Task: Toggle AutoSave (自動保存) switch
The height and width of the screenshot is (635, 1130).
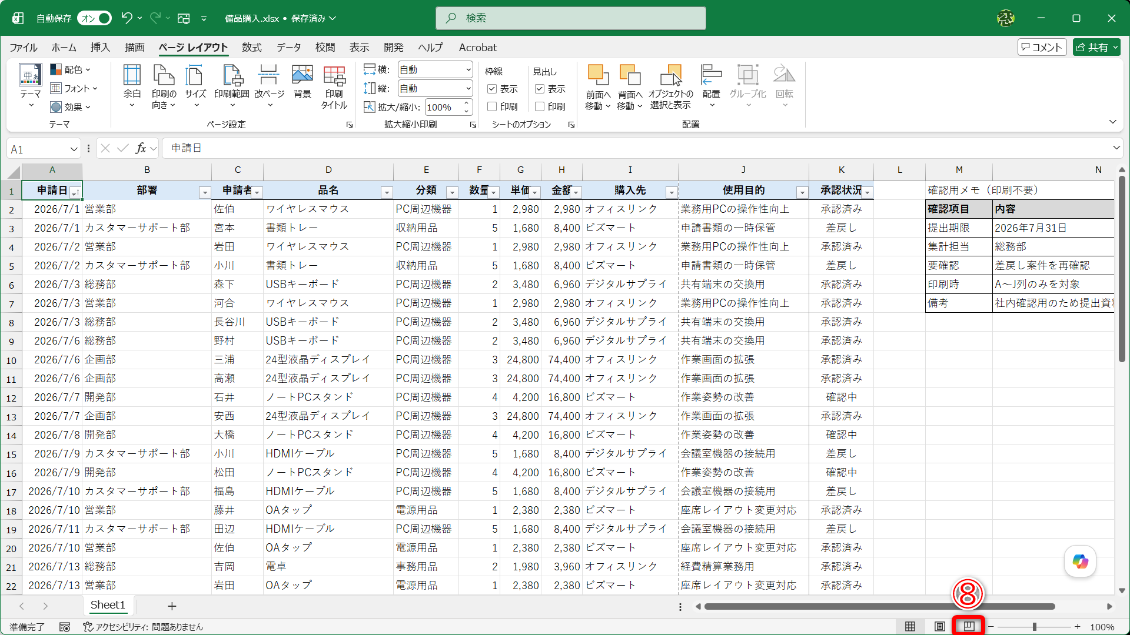Action: click(95, 18)
